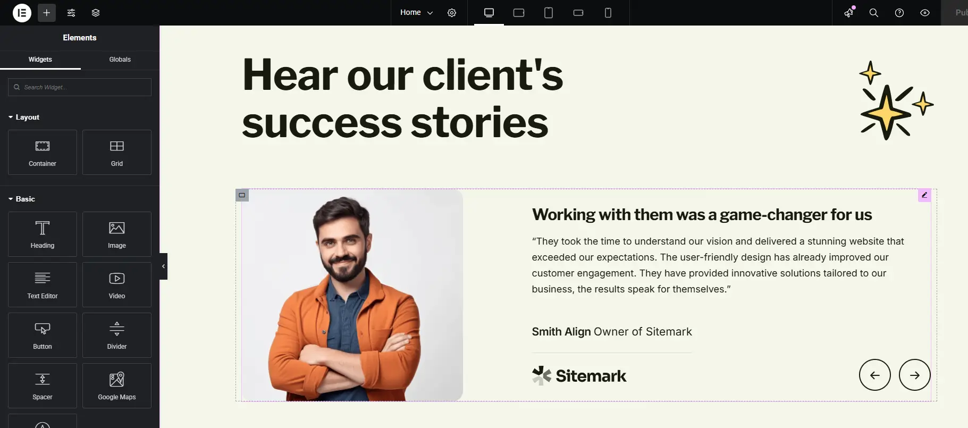Viewport: 968px width, 428px height.
Task: Open the Finder search icon
Action: pos(874,13)
